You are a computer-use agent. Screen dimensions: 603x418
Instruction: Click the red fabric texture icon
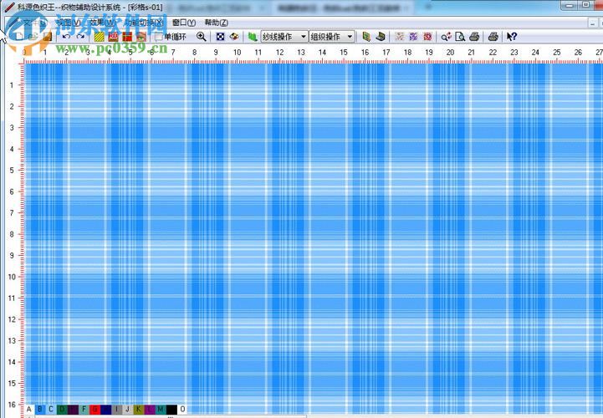point(113,37)
